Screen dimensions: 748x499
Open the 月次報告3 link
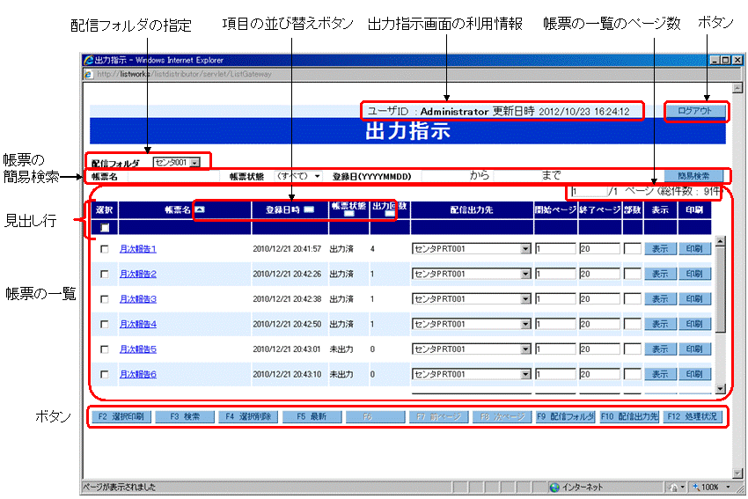click(137, 299)
